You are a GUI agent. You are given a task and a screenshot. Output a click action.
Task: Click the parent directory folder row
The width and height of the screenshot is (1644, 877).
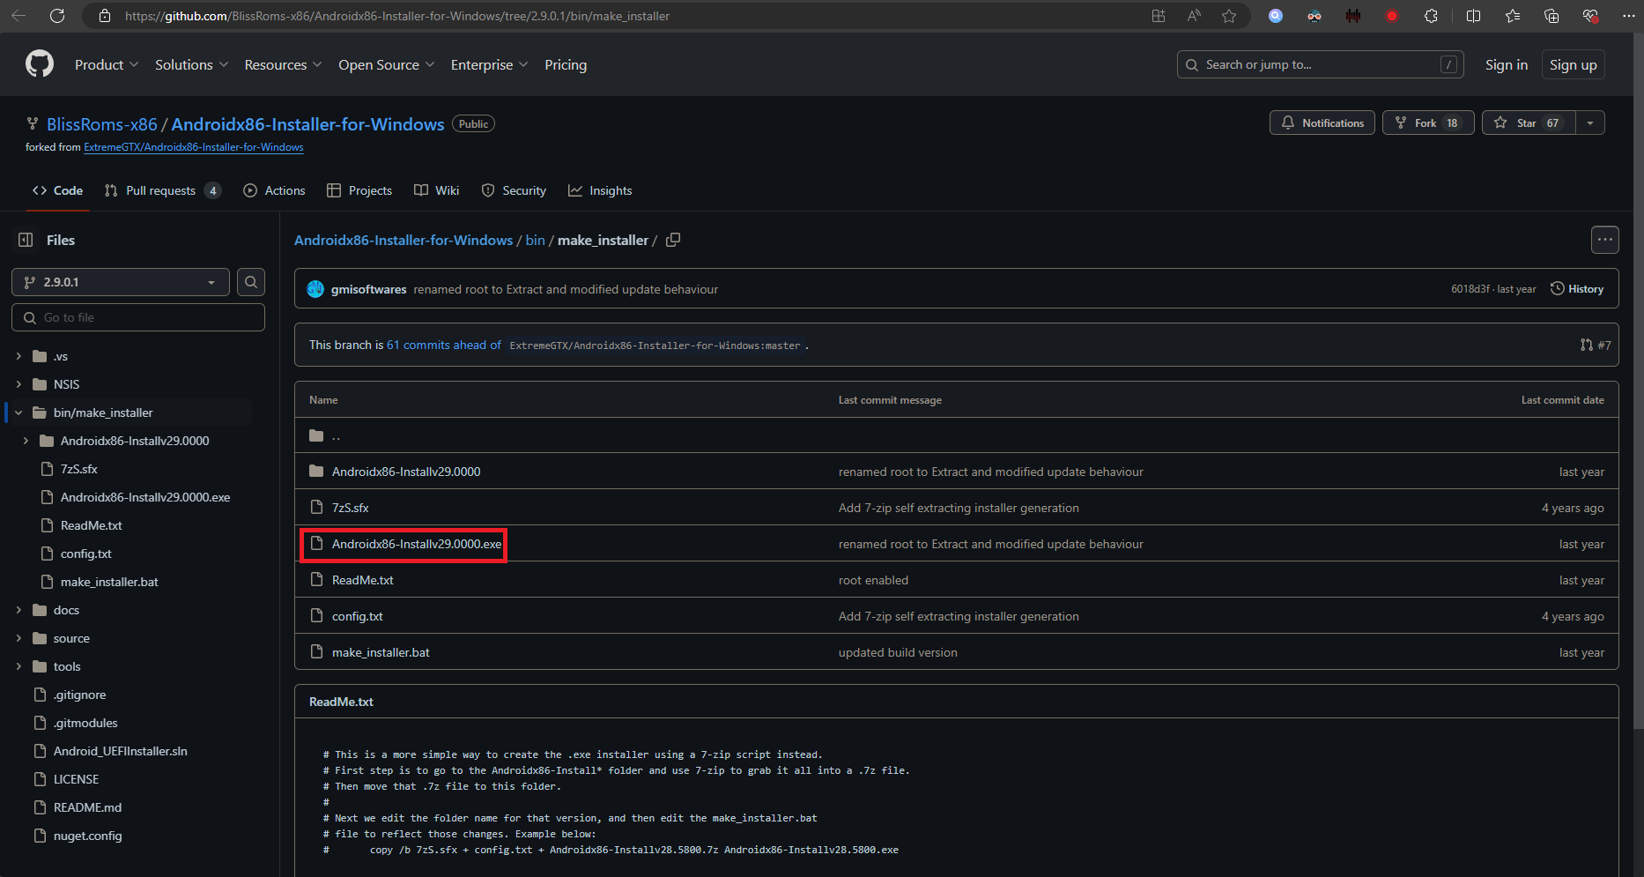[957, 435]
